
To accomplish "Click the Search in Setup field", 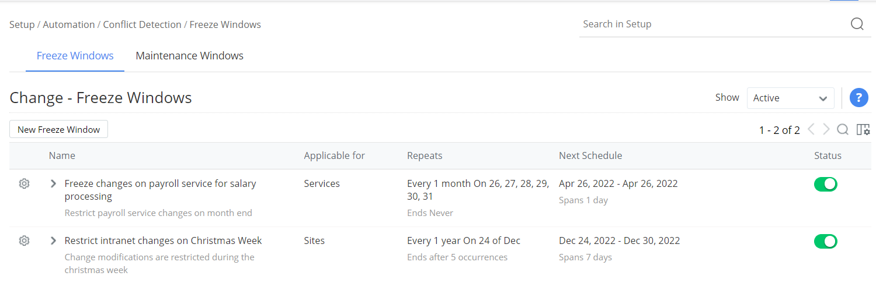I will (x=712, y=24).
